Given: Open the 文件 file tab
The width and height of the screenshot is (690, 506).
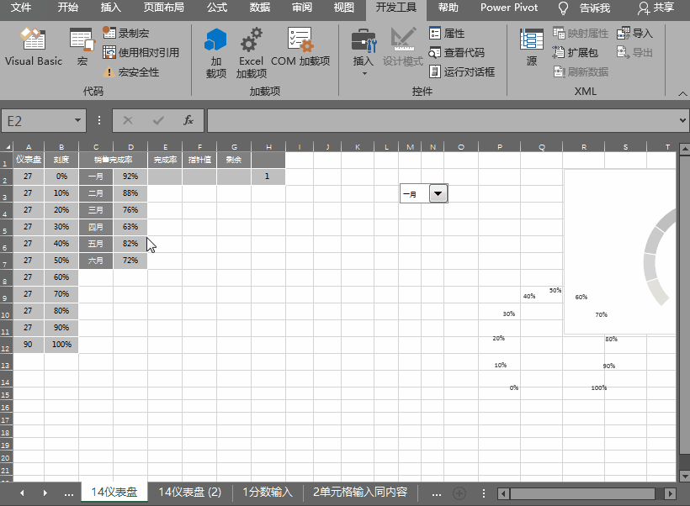Looking at the screenshot, I should (x=21, y=8).
